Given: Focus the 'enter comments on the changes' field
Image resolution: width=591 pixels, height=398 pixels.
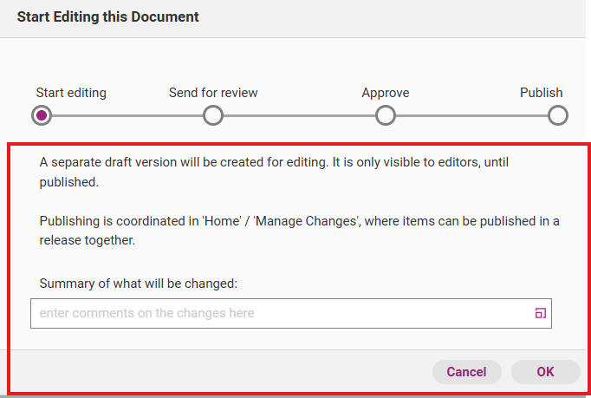Looking at the screenshot, I should 277,313.
